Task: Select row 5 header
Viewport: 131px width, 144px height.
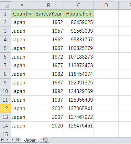Action: (x=6, y=48)
